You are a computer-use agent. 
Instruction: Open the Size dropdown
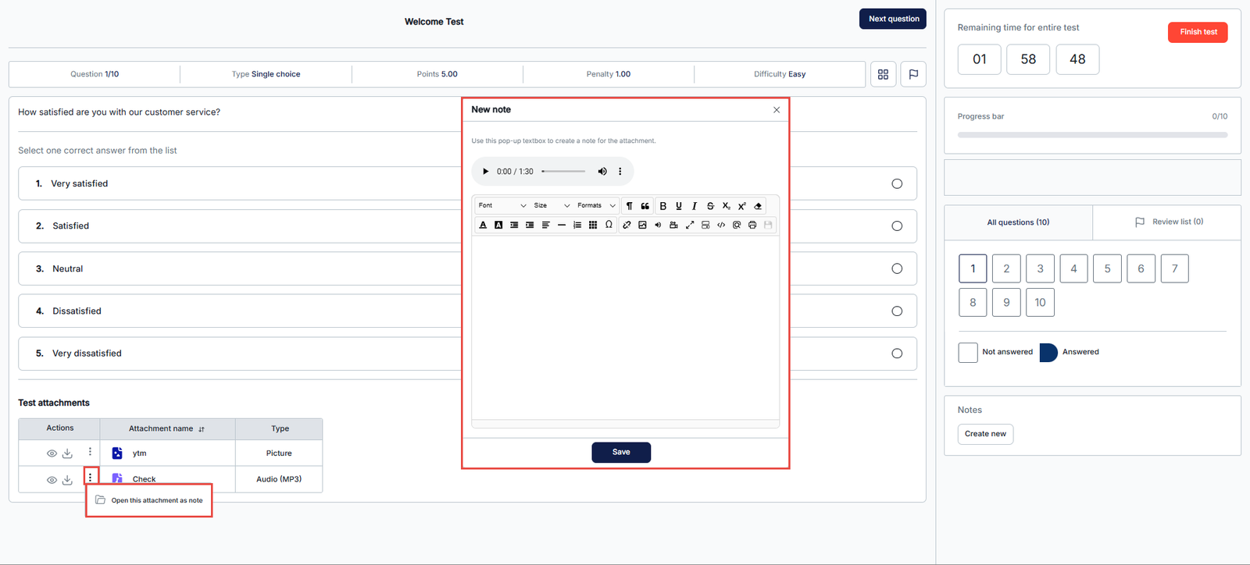tap(552, 206)
